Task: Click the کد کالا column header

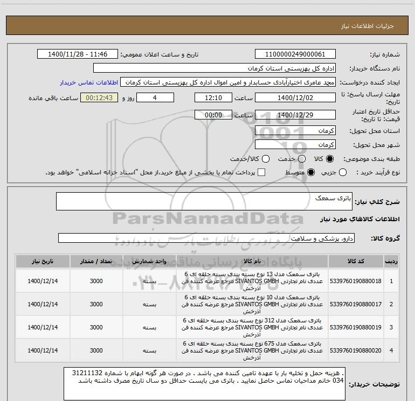Action: pyautogui.click(x=356, y=261)
